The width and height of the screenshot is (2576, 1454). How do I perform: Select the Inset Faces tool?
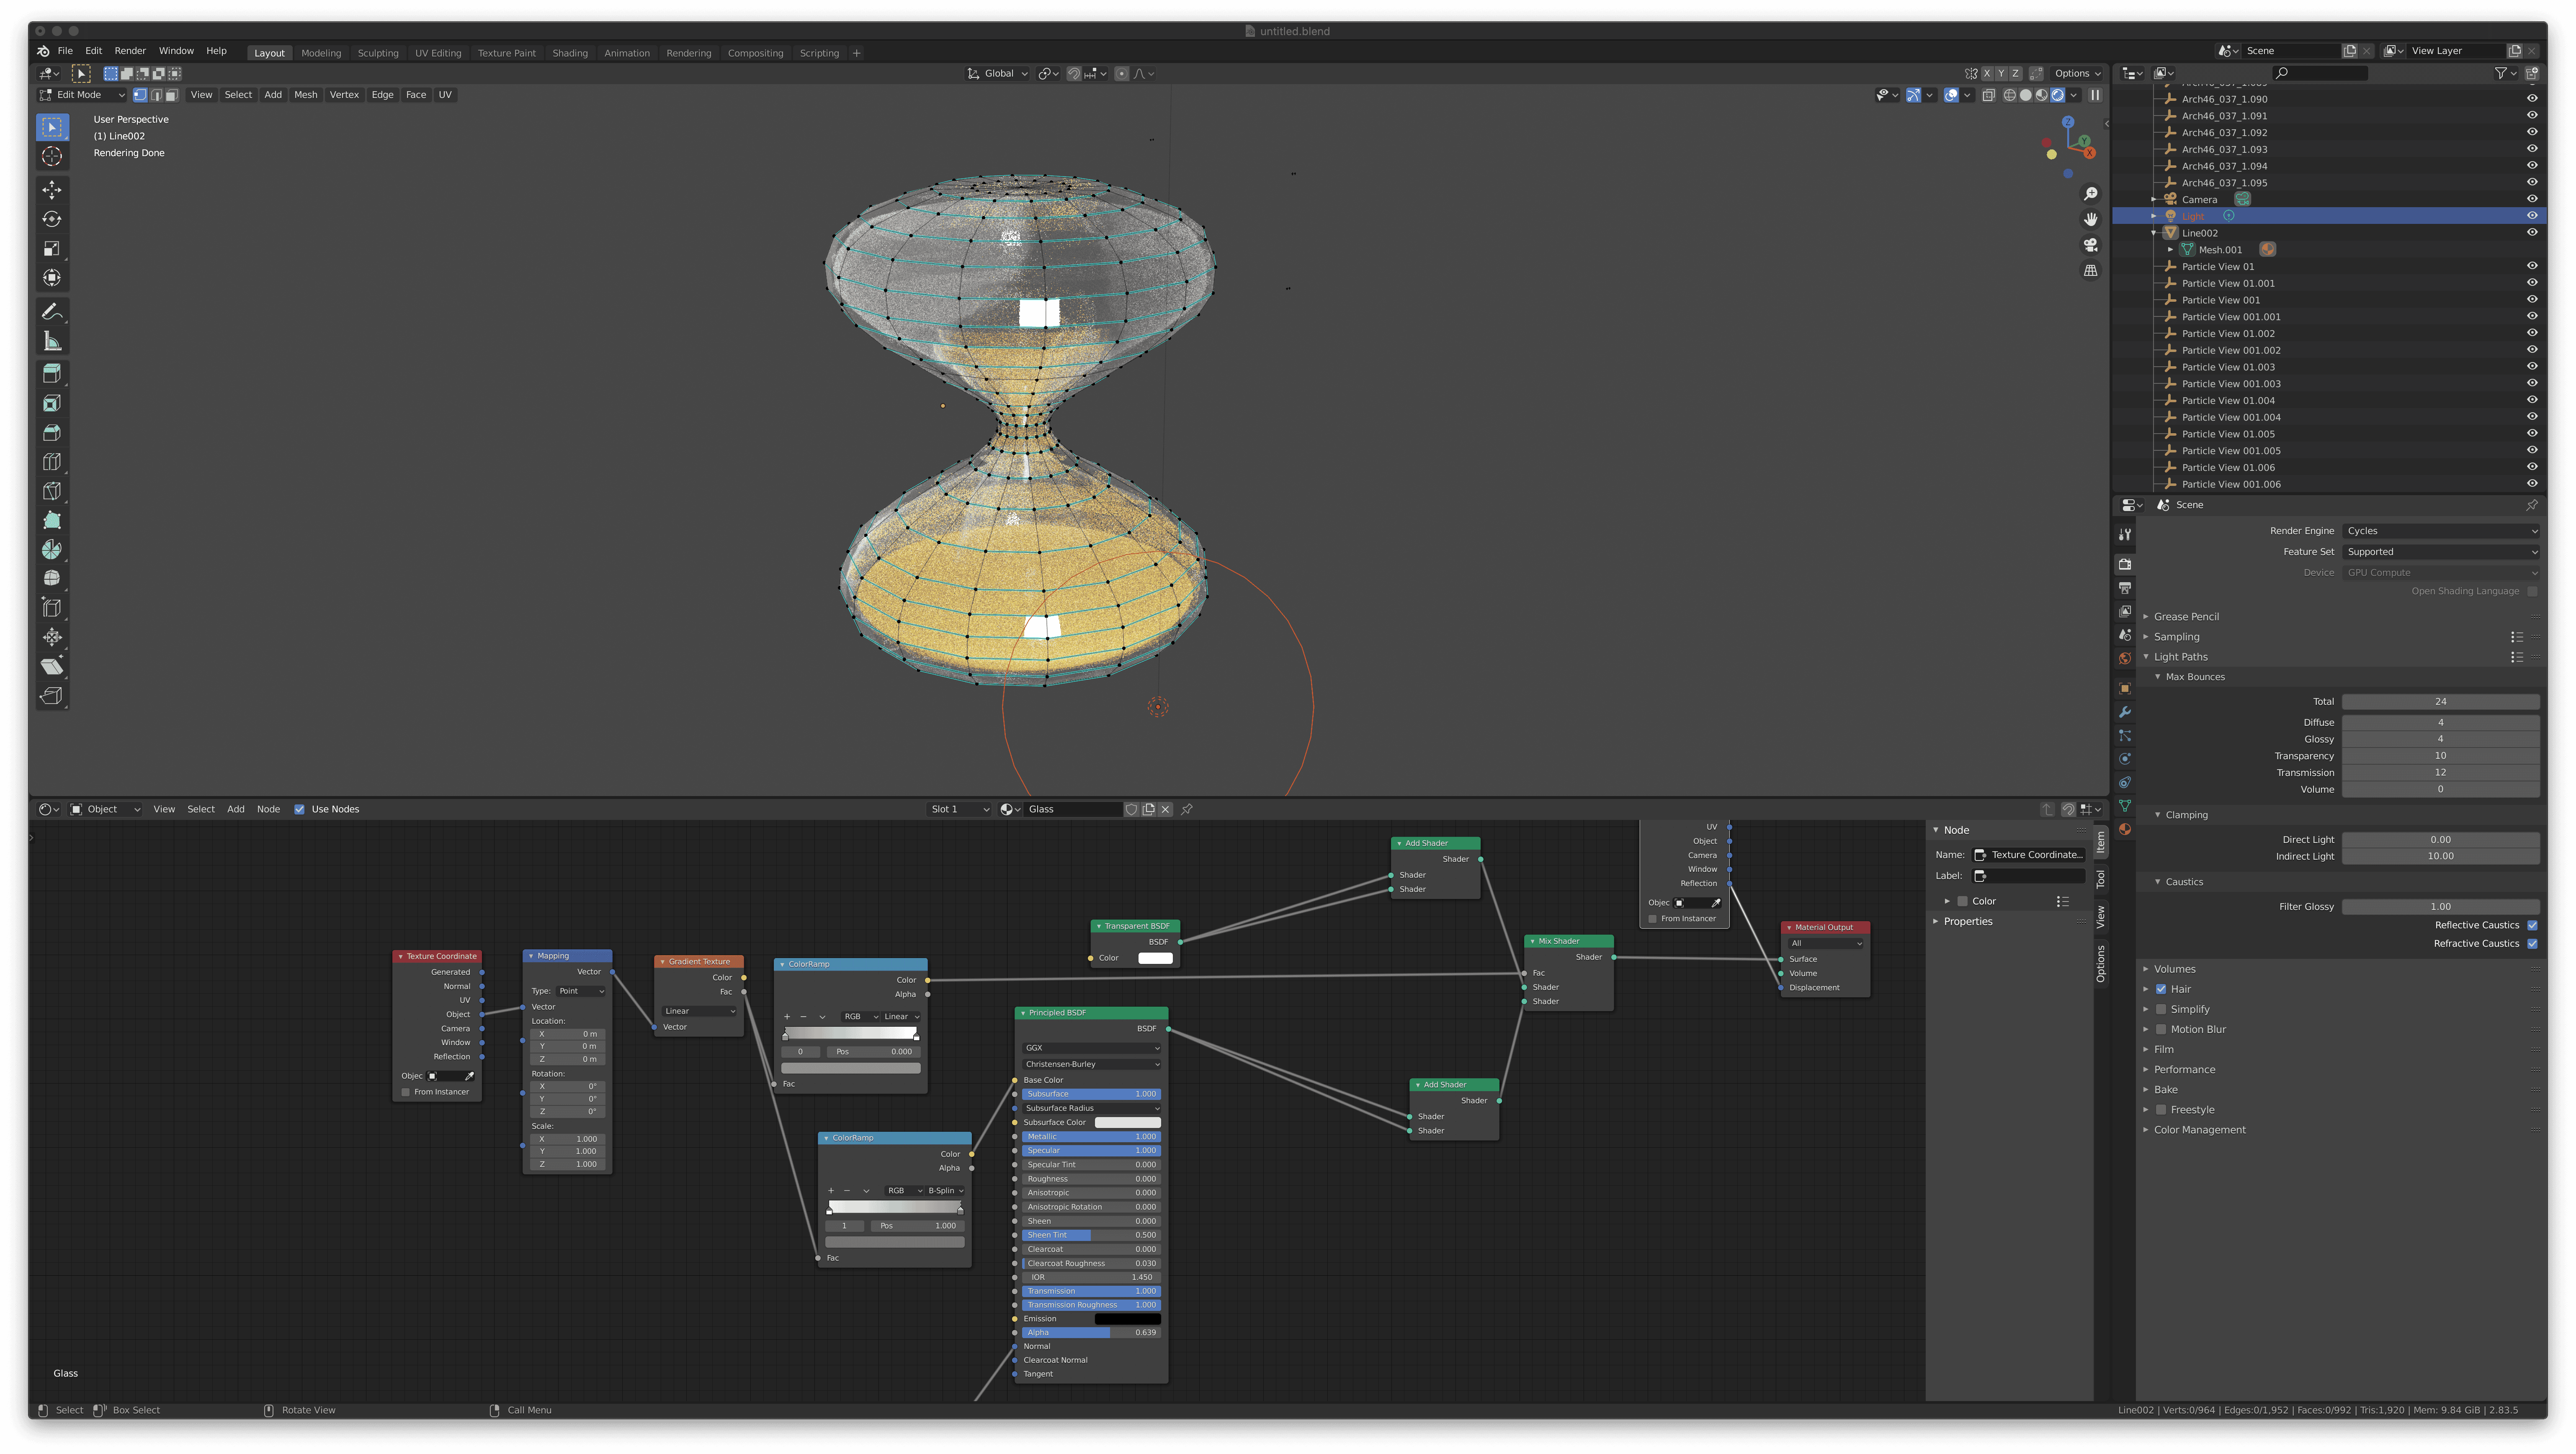52,404
